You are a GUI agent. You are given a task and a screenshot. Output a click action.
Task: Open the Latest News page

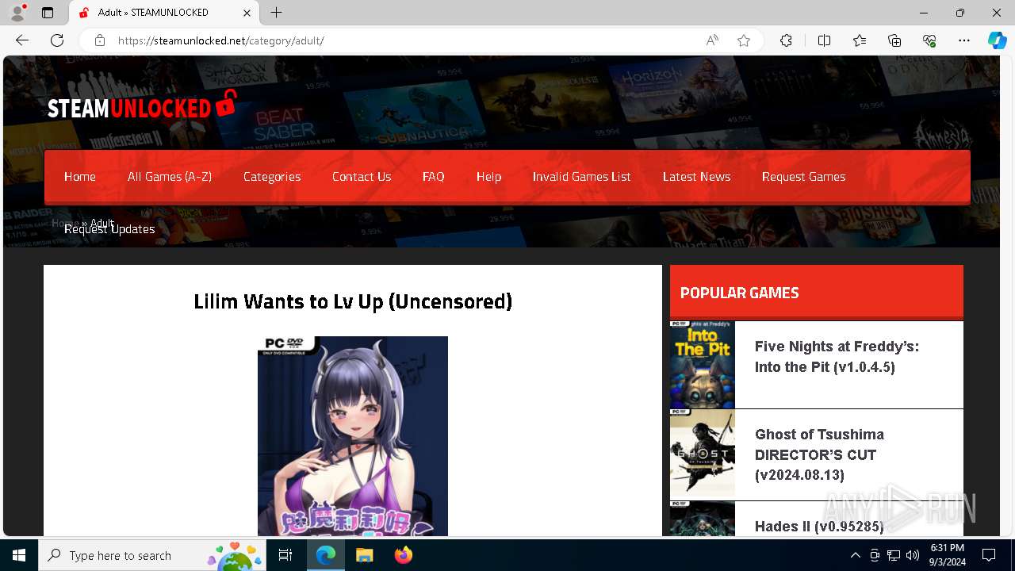(697, 177)
